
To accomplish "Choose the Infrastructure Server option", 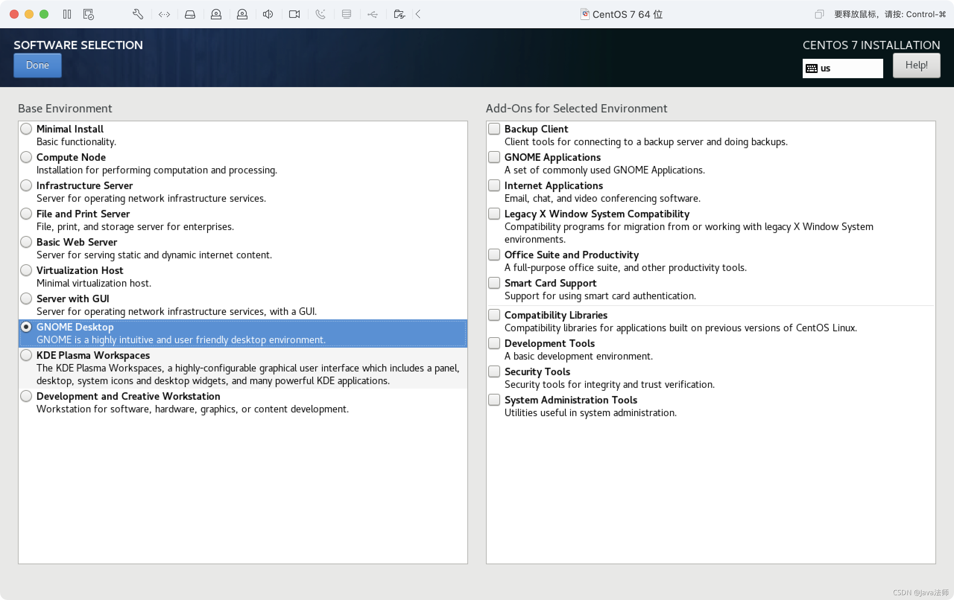I will 26,185.
